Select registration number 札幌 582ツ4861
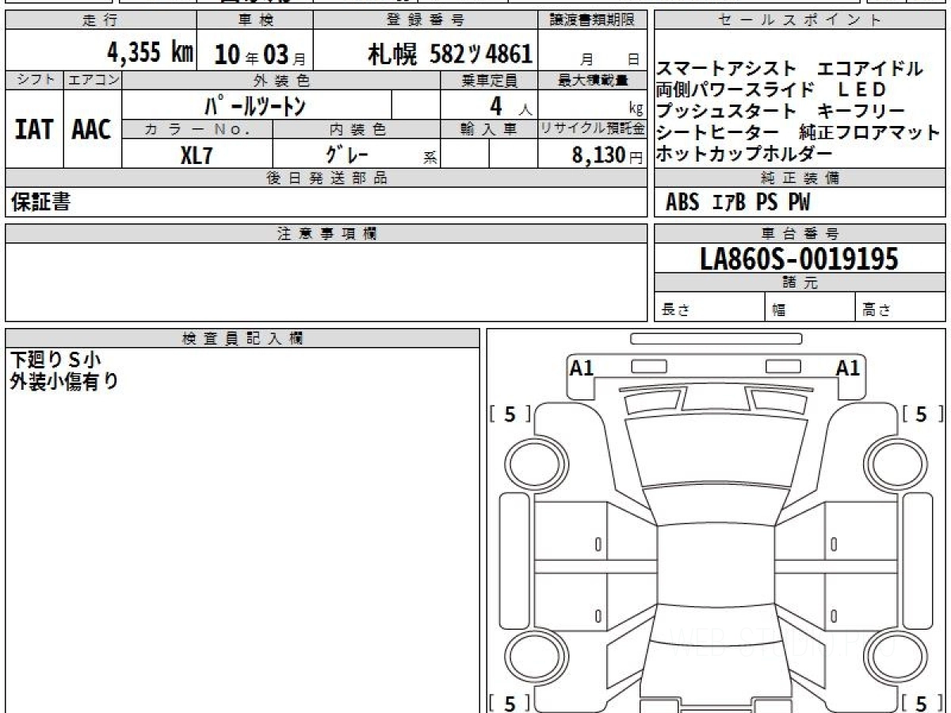Viewport: 951px width, 713px height. (450, 53)
